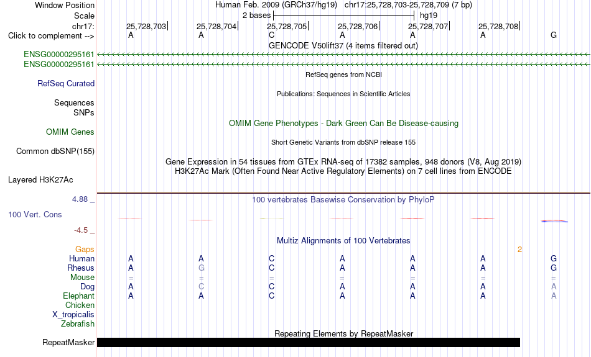
Task: Open the 100 Vert. Cons track label
Action: tap(35, 214)
